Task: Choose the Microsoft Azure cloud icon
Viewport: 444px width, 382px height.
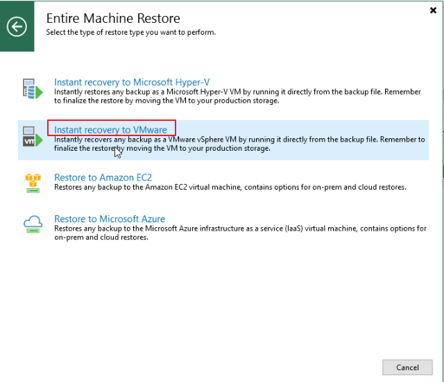Action: [x=33, y=224]
